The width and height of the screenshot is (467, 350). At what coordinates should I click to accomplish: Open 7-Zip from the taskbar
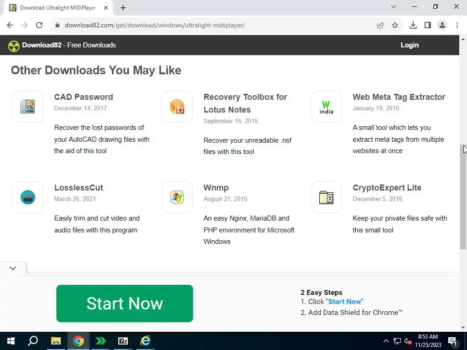point(123,341)
